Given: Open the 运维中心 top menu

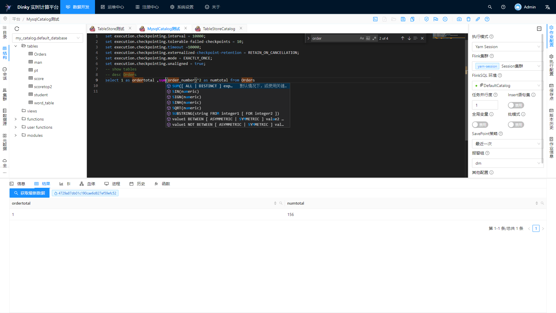Looking at the screenshot, I should [112, 7].
